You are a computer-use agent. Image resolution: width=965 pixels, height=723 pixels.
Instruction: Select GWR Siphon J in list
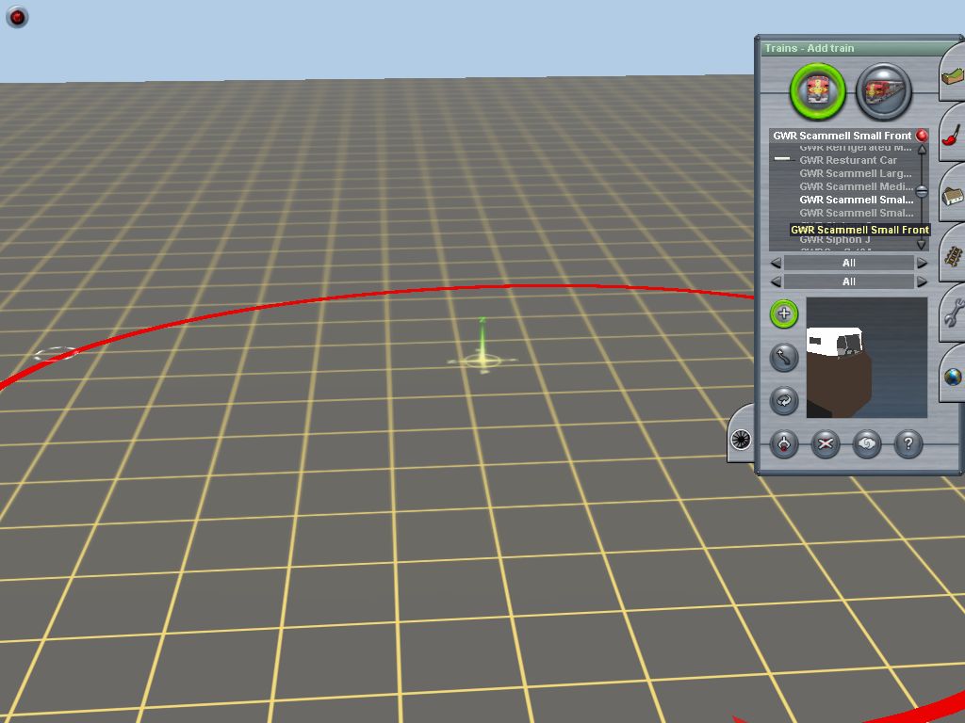(x=835, y=240)
